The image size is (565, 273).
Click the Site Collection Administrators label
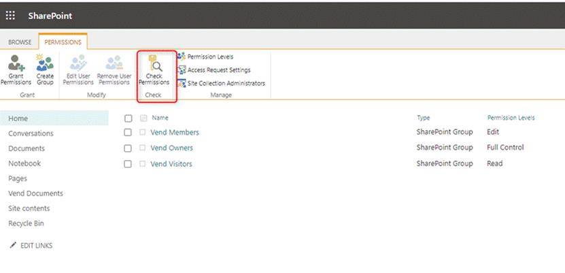(x=226, y=83)
